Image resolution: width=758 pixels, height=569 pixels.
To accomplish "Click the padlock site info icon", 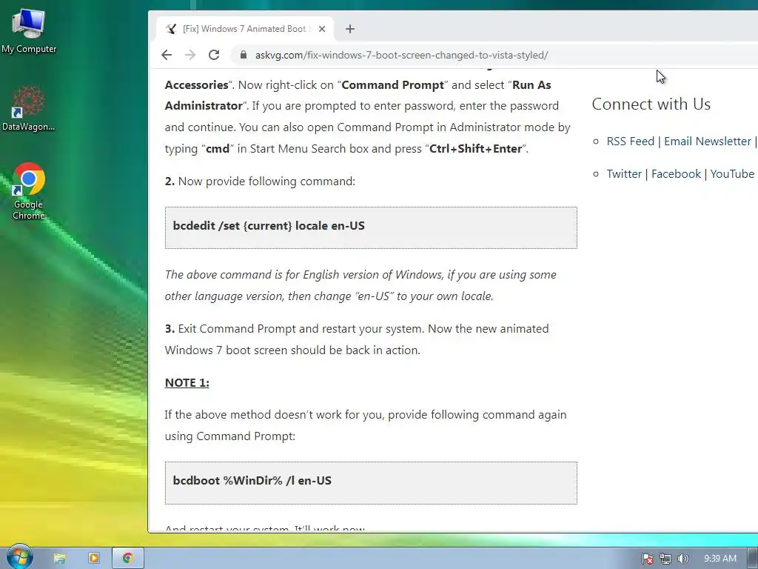I will 243,55.
